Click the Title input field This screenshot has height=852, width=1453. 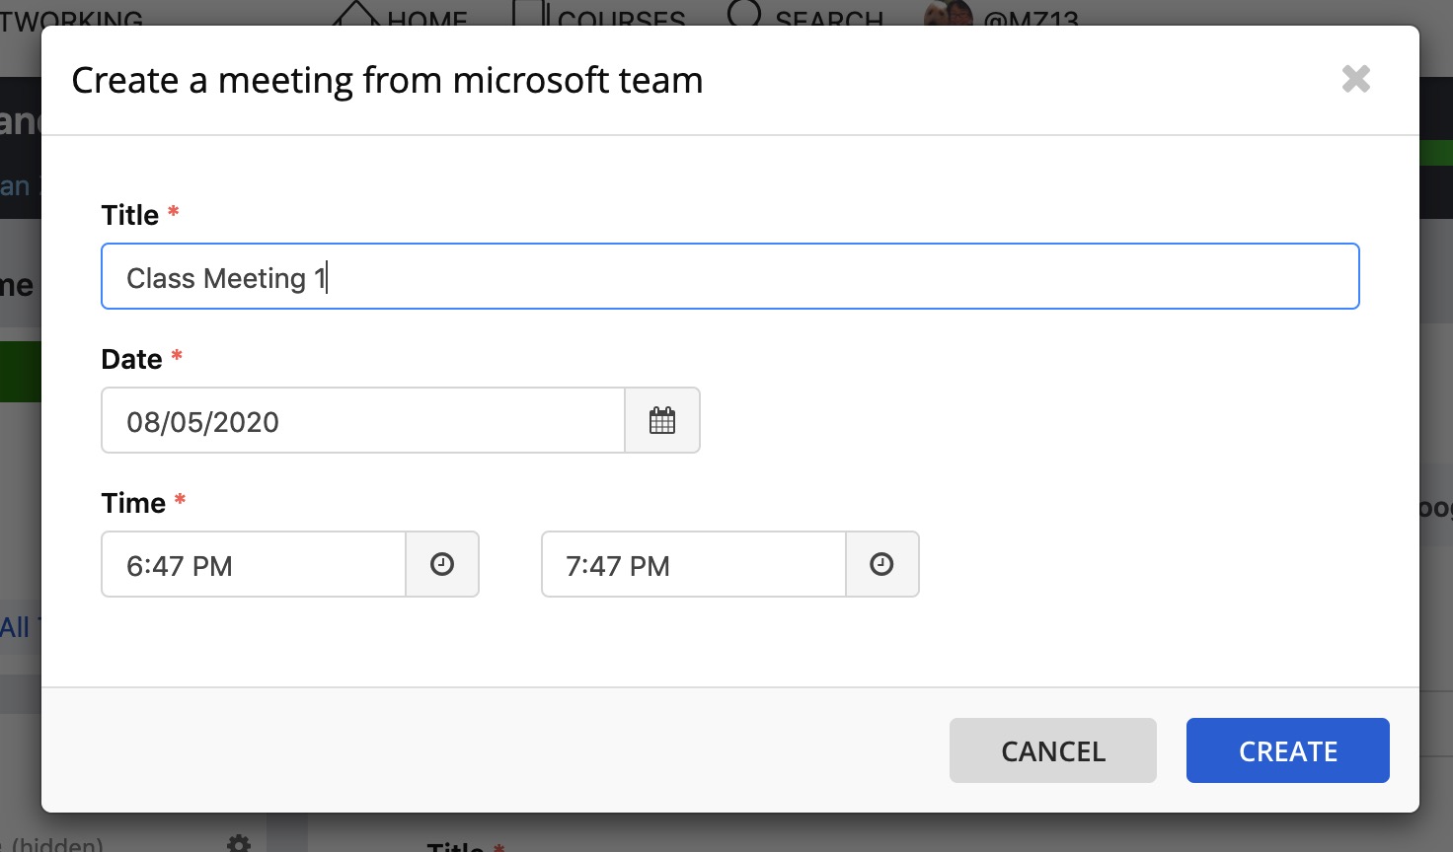coord(730,276)
